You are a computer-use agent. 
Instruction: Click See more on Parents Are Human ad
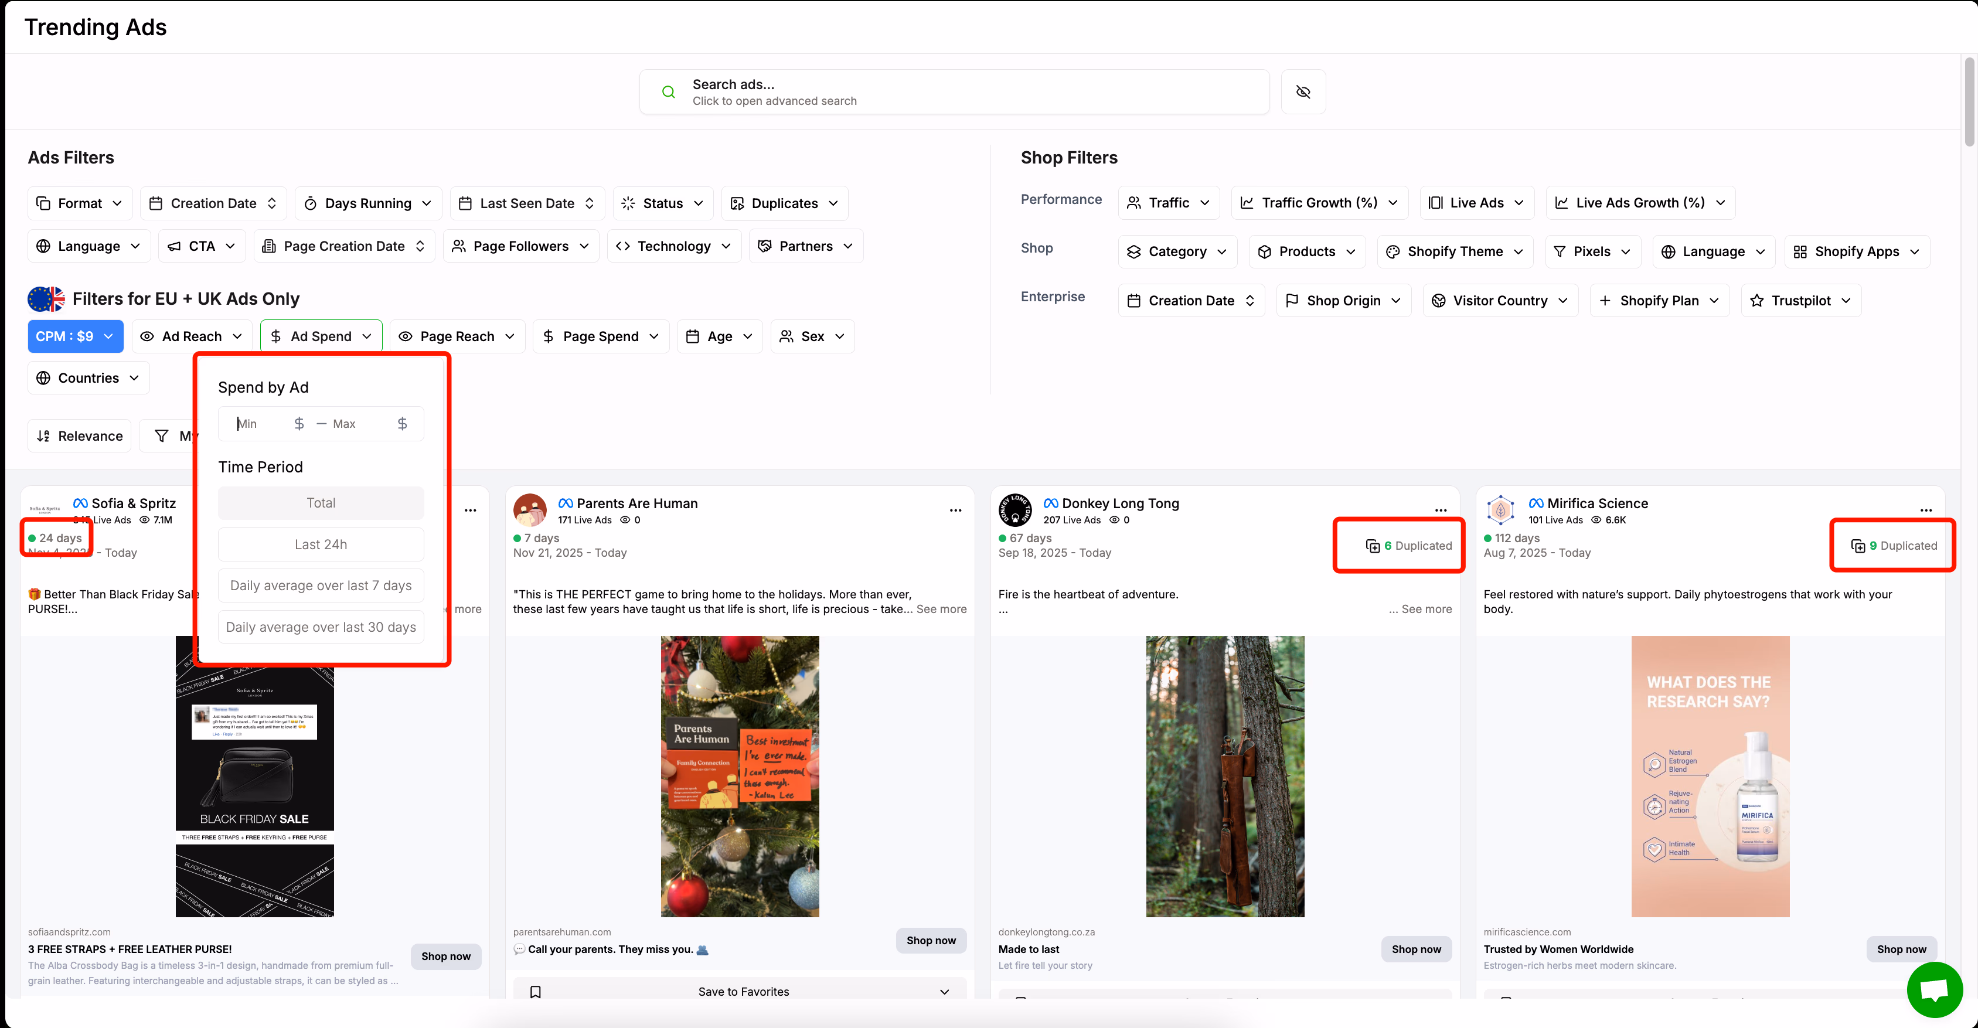click(x=941, y=609)
